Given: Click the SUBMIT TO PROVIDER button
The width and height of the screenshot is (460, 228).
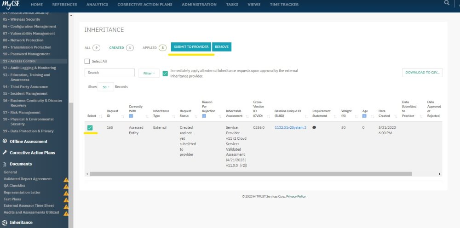Looking at the screenshot, I should click(191, 47).
